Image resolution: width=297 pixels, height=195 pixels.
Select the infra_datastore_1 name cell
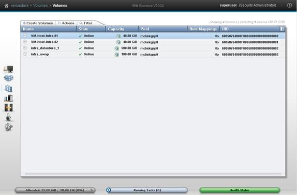[x=45, y=48]
